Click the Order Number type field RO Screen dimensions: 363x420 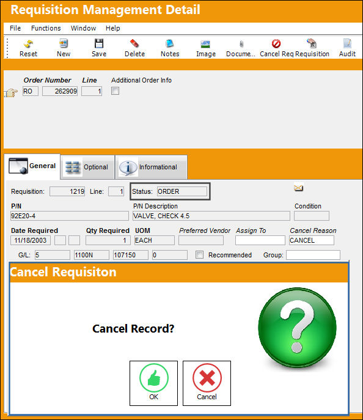[31, 91]
